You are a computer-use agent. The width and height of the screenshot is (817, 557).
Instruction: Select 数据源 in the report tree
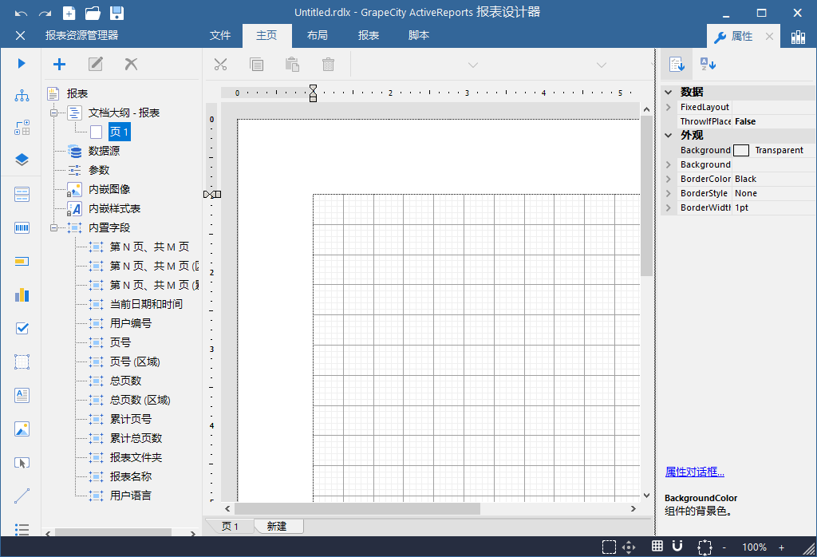104,151
